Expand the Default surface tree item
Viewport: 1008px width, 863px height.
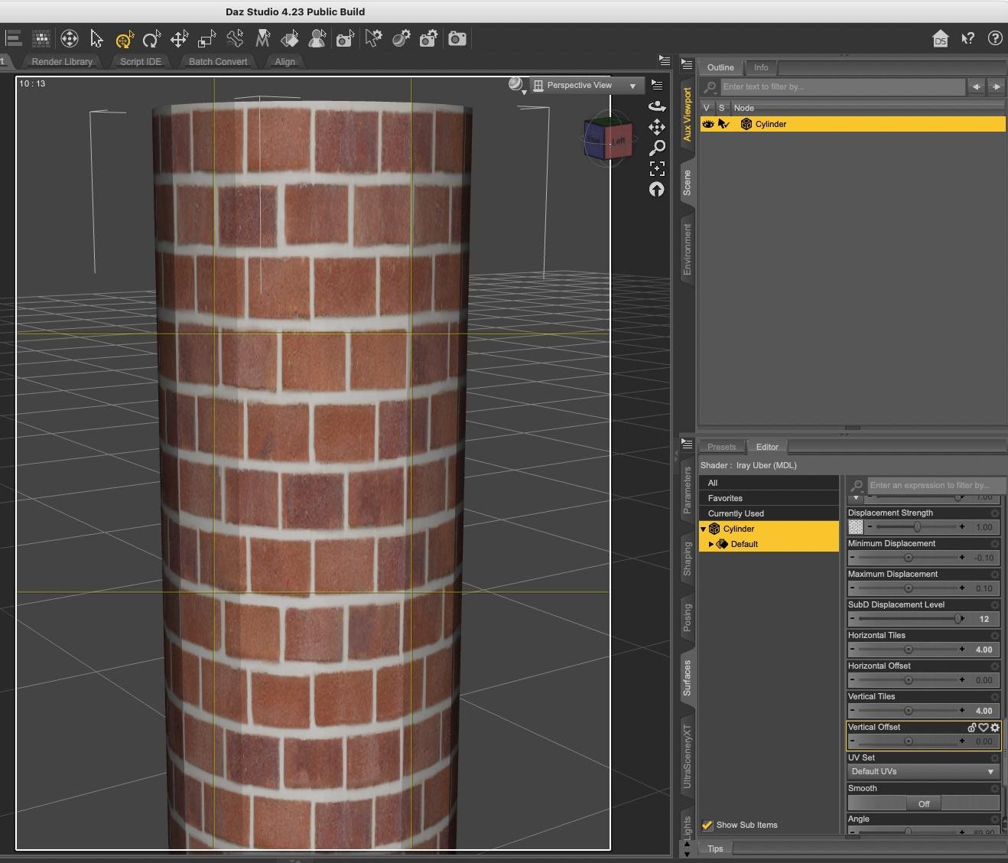[x=711, y=544]
